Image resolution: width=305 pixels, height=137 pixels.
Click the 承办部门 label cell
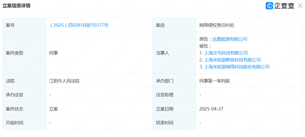(174, 81)
